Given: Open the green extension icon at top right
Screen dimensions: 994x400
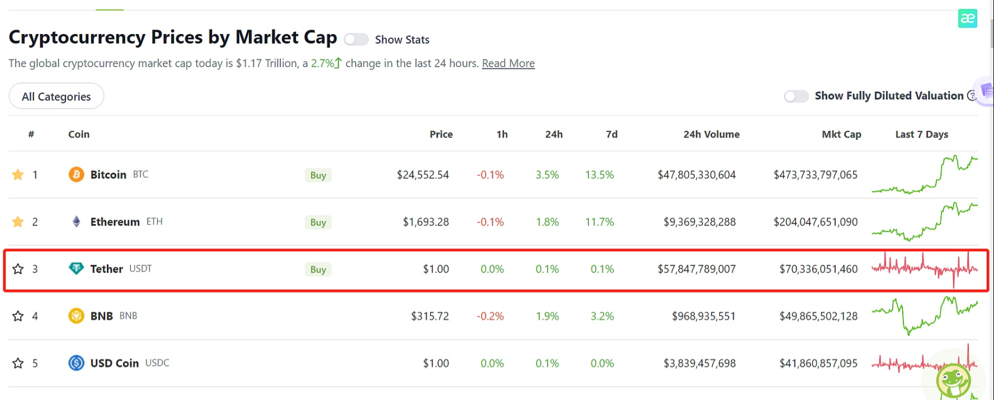Looking at the screenshot, I should (x=967, y=18).
